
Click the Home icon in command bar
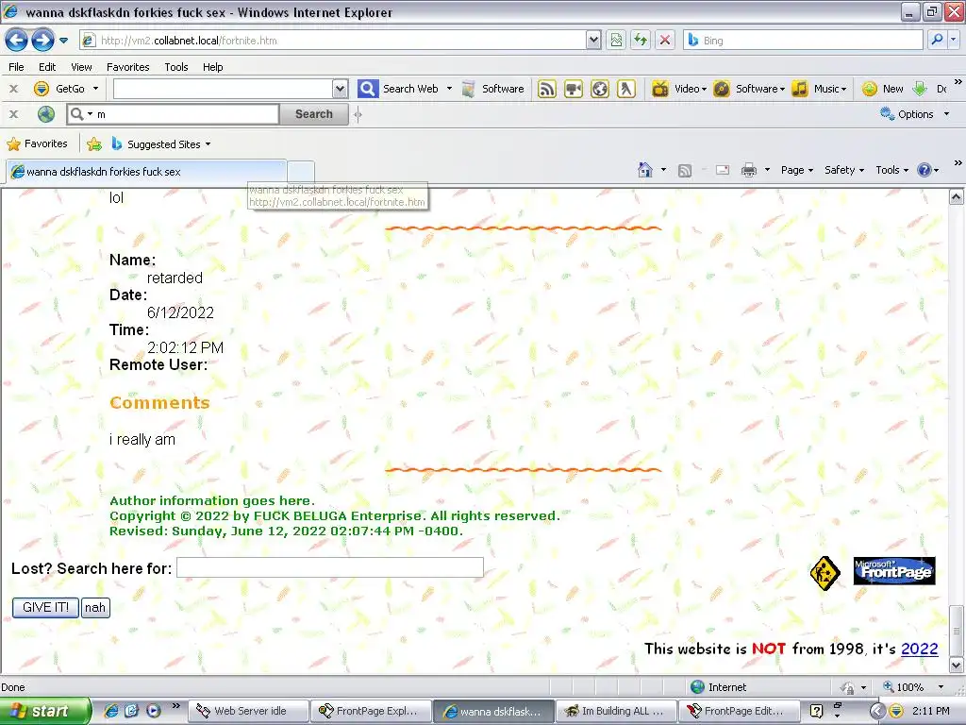[645, 170]
